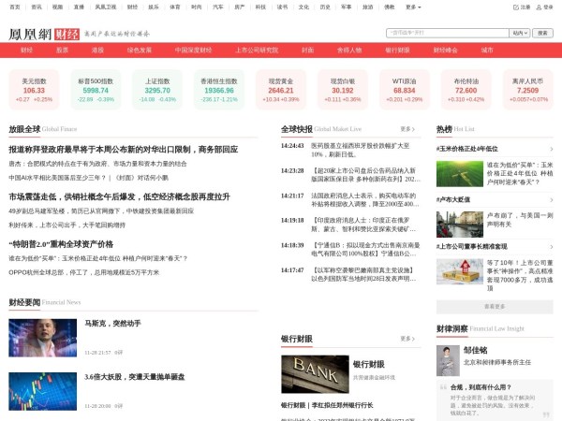Open the 马斯克 news thumbnail image
562x421 pixels.
(x=42, y=338)
